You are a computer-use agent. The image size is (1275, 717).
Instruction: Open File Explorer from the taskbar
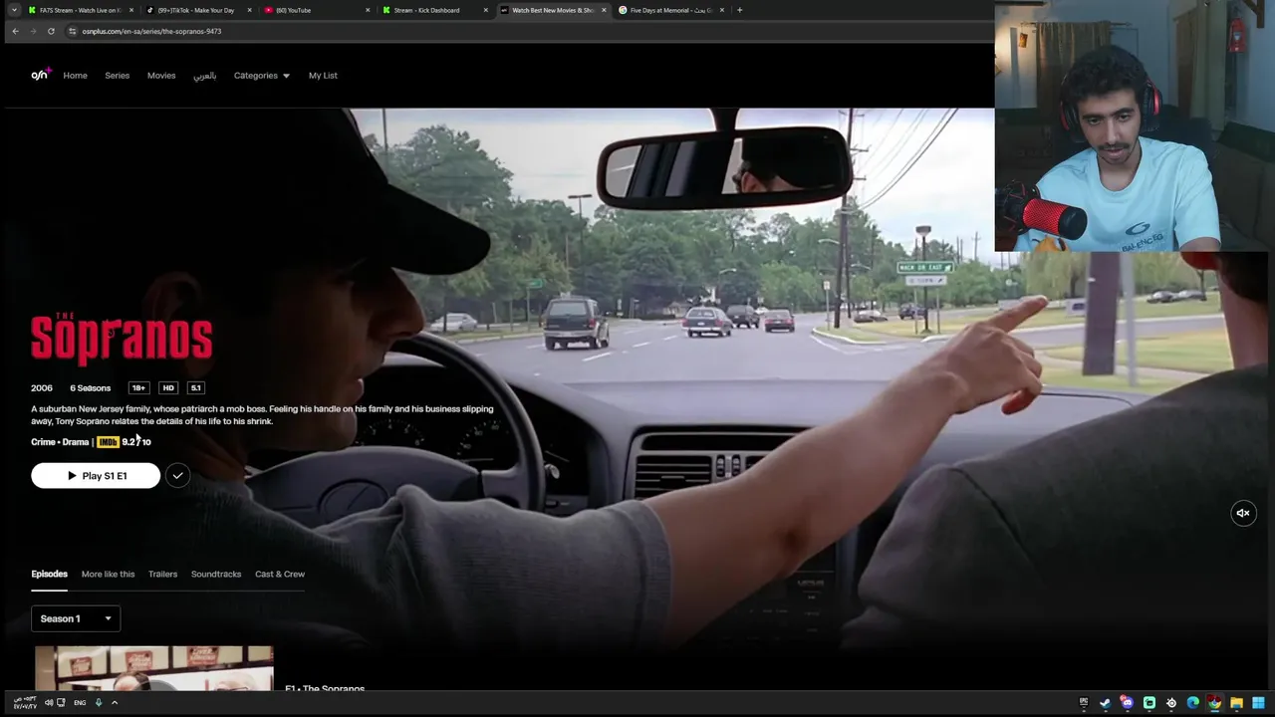point(1237,703)
